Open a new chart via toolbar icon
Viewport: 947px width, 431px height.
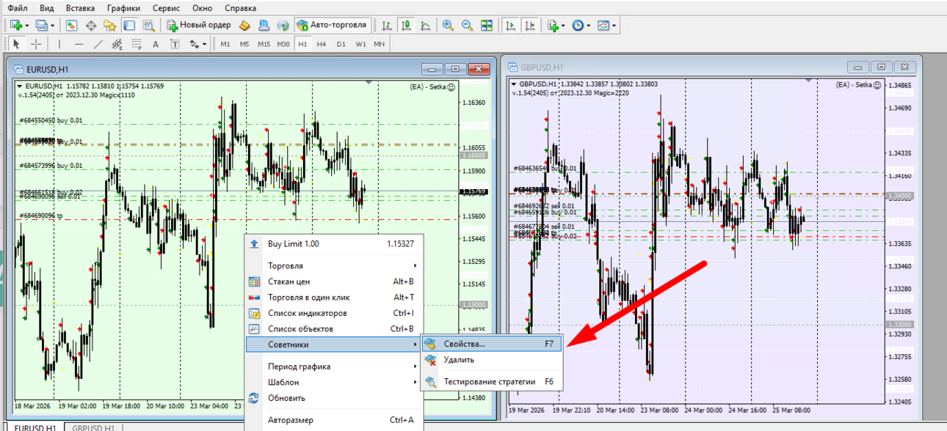pyautogui.click(x=15, y=25)
